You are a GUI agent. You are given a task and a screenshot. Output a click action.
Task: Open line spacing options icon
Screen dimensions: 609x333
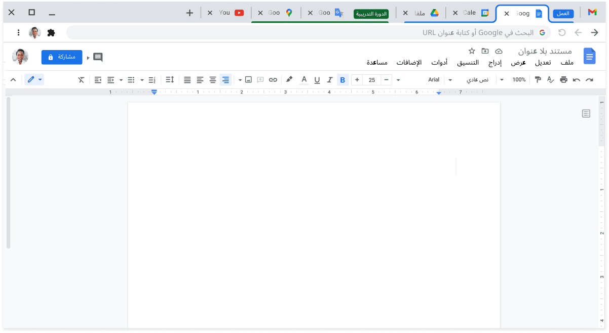pyautogui.click(x=170, y=80)
